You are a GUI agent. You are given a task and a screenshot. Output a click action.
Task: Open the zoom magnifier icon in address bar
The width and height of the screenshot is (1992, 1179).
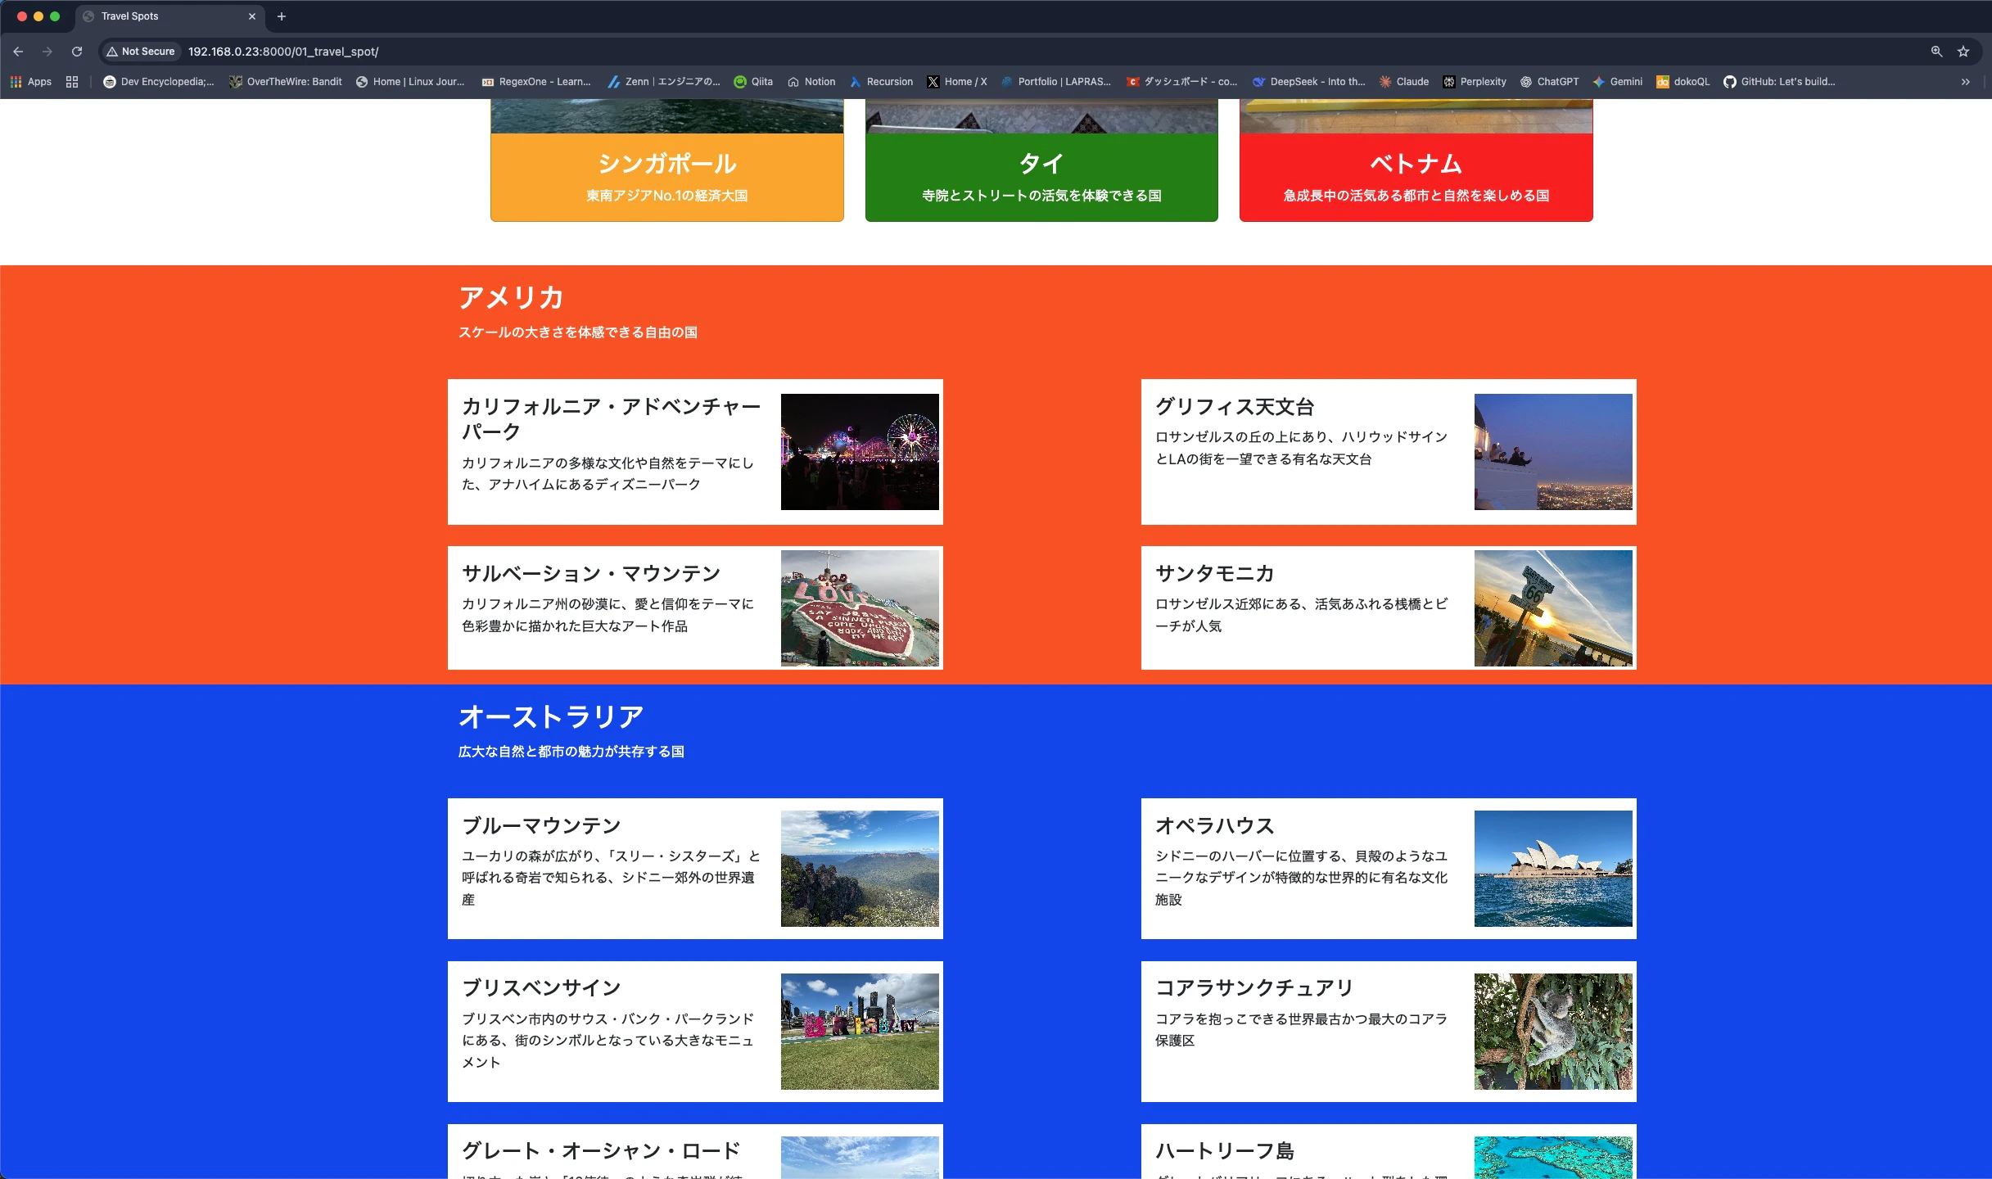pos(1936,52)
